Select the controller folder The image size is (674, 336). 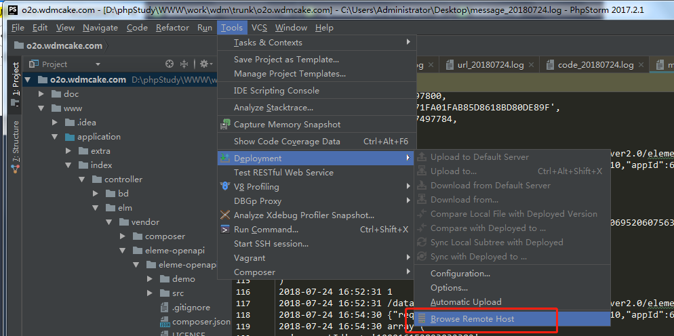click(123, 179)
